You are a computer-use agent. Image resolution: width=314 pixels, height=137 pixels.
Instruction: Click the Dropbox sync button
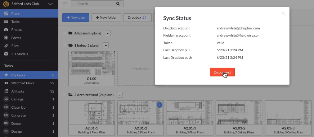[137, 18]
